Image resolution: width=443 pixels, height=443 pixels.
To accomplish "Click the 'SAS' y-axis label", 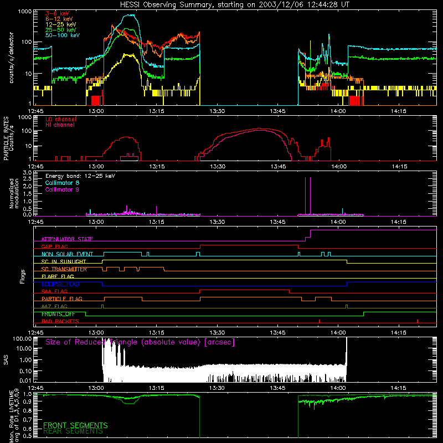I will [x=6, y=360].
